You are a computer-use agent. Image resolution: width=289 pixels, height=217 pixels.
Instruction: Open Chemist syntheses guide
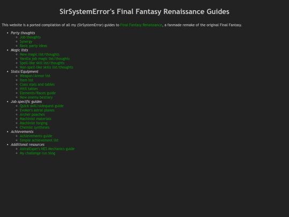[x=34, y=128]
